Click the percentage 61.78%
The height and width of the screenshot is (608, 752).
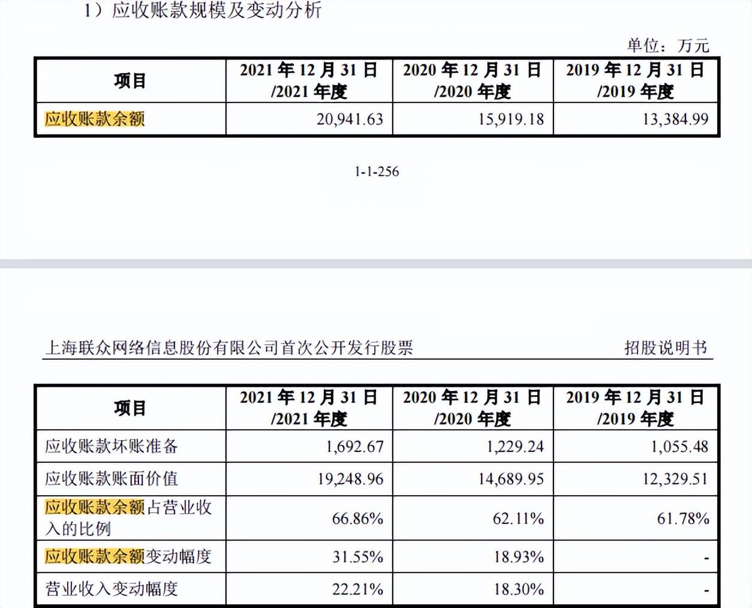[683, 519]
